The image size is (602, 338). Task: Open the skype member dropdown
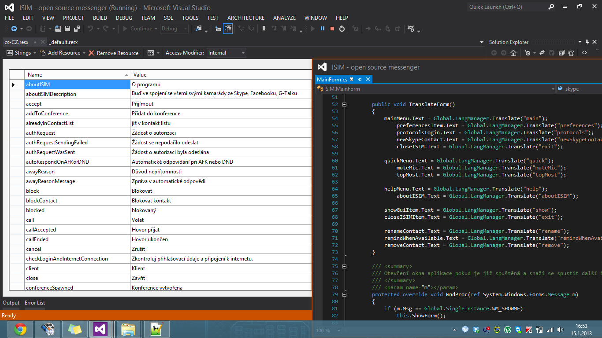[580, 88]
